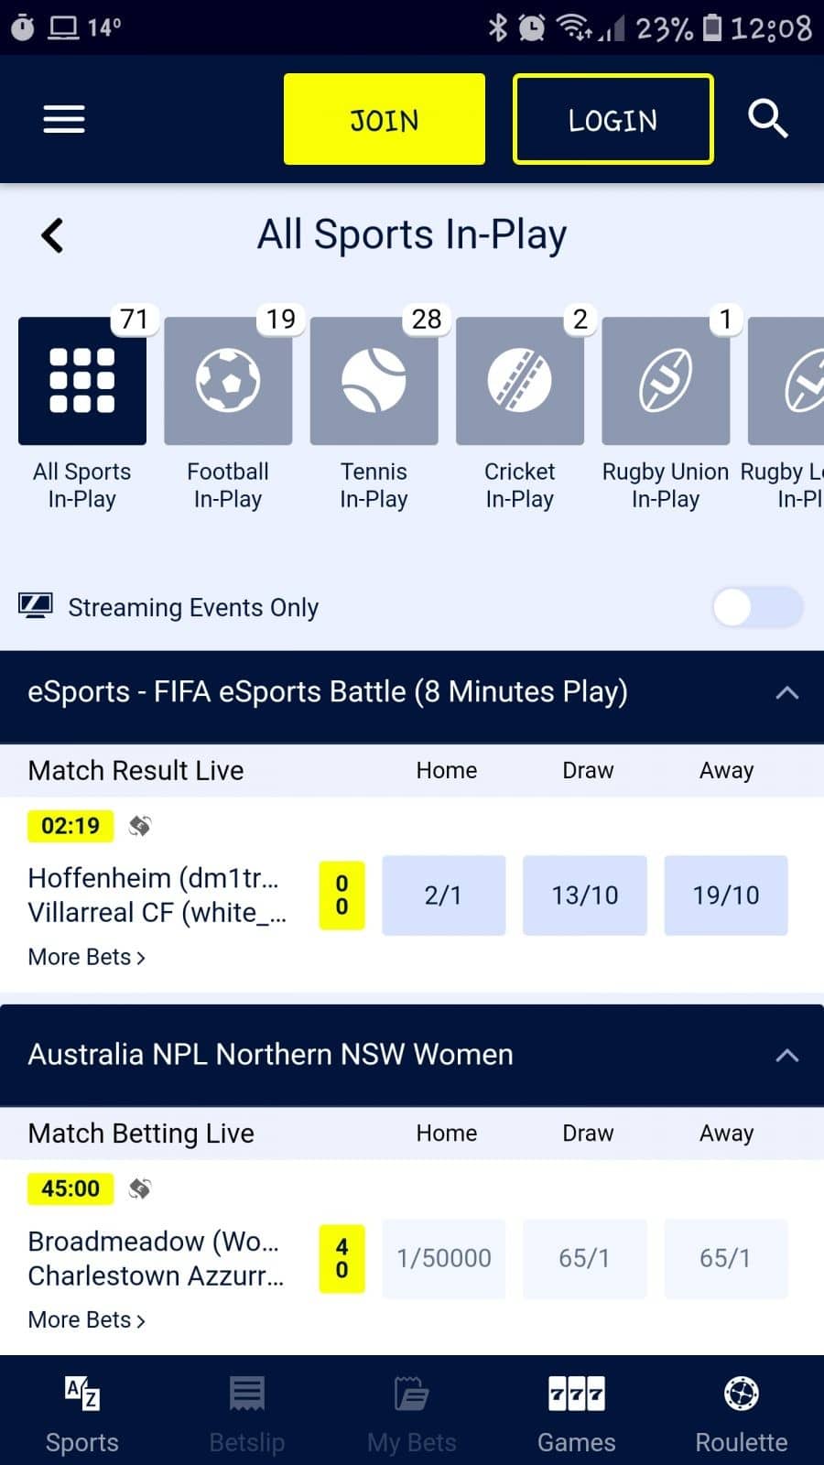Enable the Streaming Events Only switch

[757, 607]
